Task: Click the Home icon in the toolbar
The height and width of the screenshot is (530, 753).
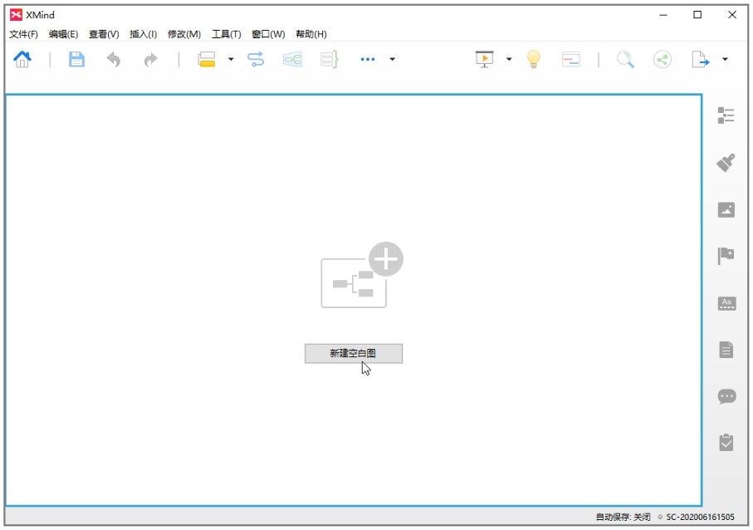Action: [x=22, y=60]
